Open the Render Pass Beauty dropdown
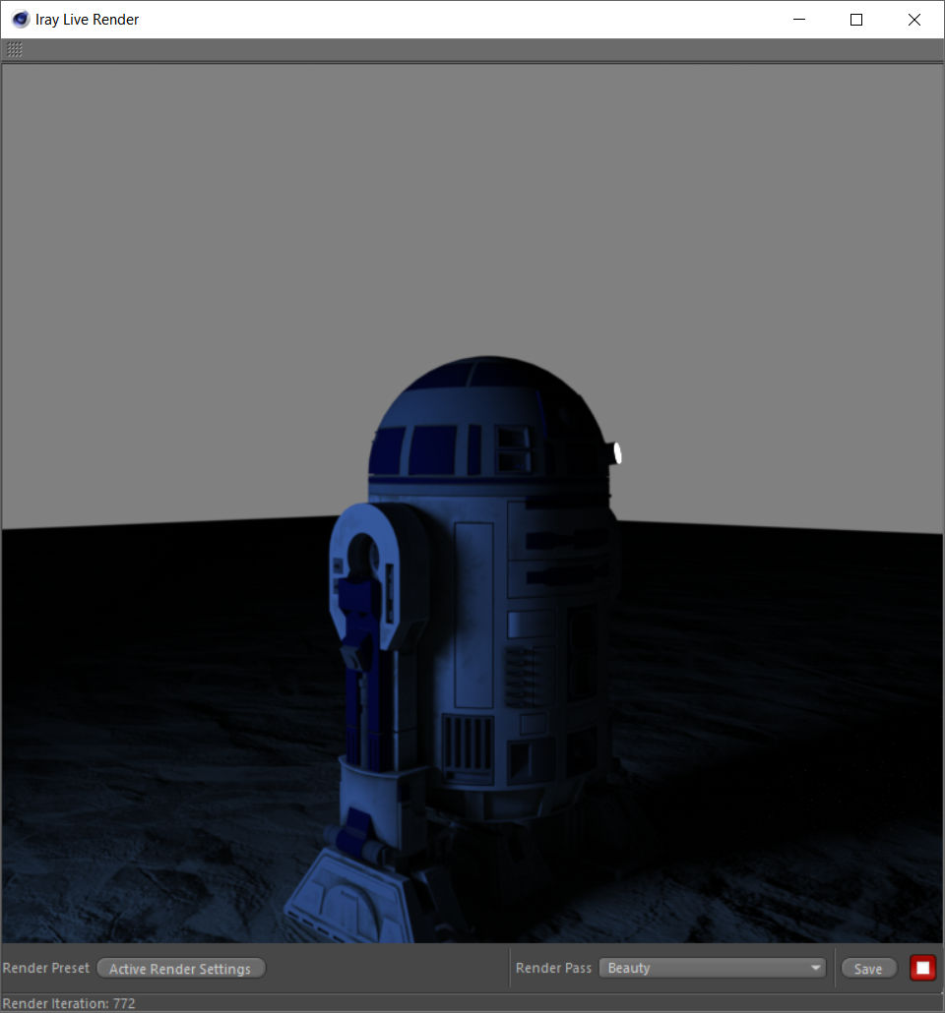This screenshot has height=1013, width=945. (x=712, y=968)
